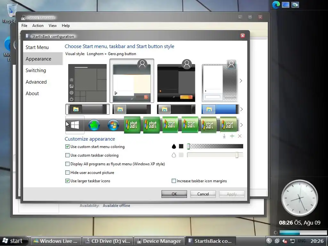
Task: Pick the sixth olive XP start button
Action: [228, 125]
